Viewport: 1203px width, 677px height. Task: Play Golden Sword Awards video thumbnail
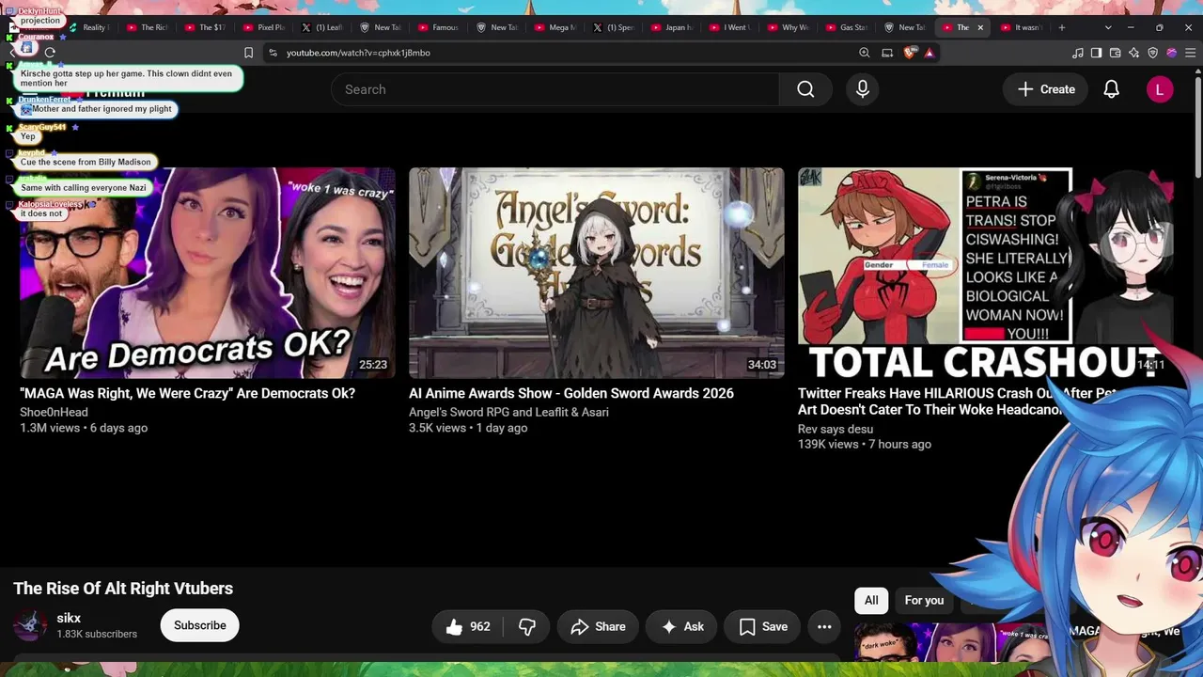coord(596,273)
